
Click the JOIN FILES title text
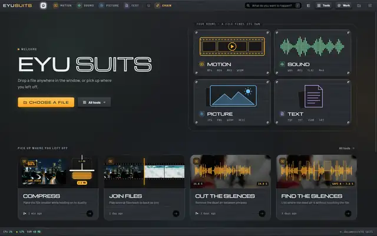click(x=125, y=196)
